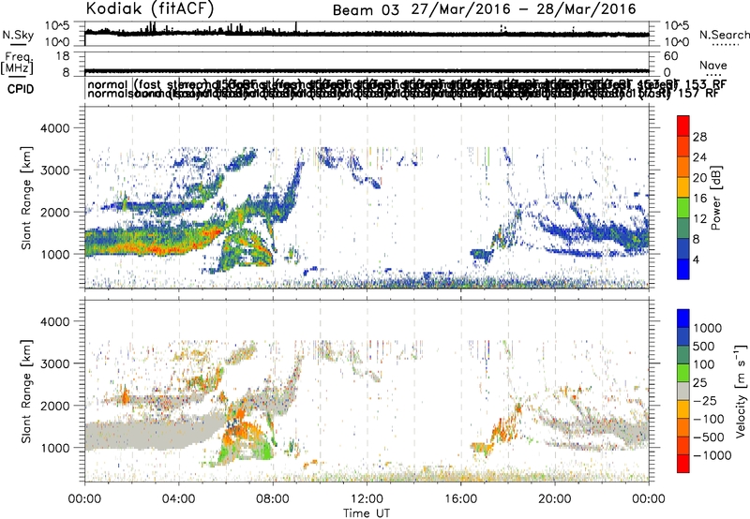Click the "-25" velocity colorbar label
The width and height of the screenshot is (750, 519).
click(704, 401)
